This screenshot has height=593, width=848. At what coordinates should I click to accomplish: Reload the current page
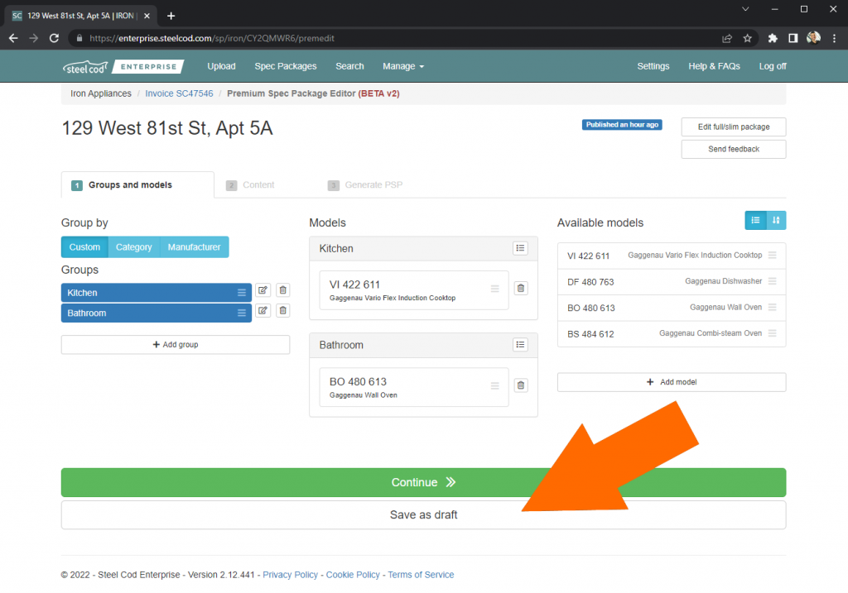pos(54,38)
